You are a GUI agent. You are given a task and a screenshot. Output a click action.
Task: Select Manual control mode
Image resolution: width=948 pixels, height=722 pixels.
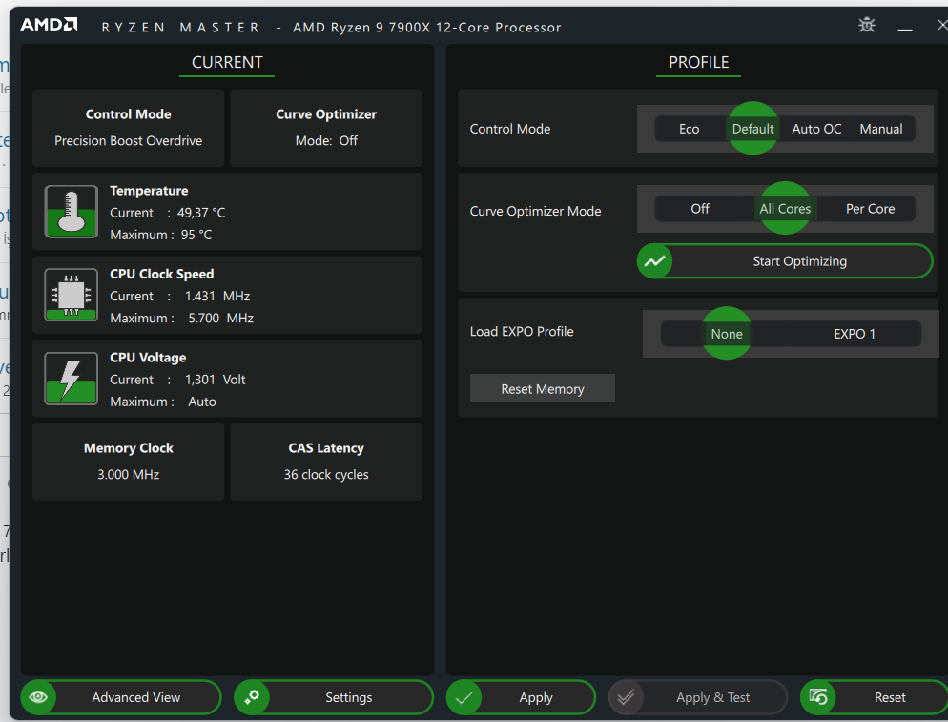[881, 129]
